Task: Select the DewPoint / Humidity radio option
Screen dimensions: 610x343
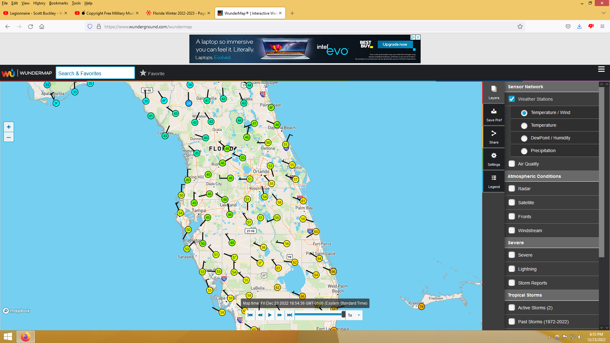Action: coord(524,138)
